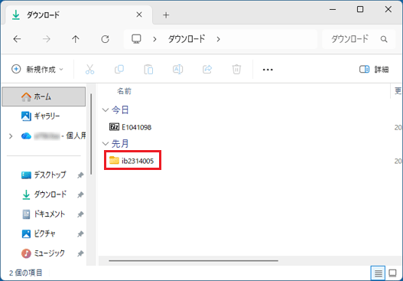Select the ib2314005 folder
Image resolution: width=403 pixels, height=281 pixels.
coord(132,161)
